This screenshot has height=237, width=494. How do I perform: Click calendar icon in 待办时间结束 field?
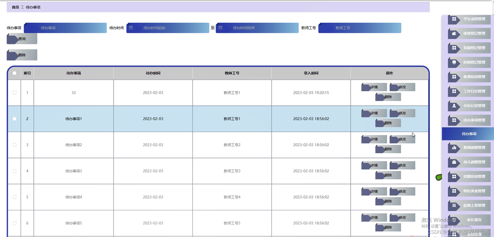[220, 28]
